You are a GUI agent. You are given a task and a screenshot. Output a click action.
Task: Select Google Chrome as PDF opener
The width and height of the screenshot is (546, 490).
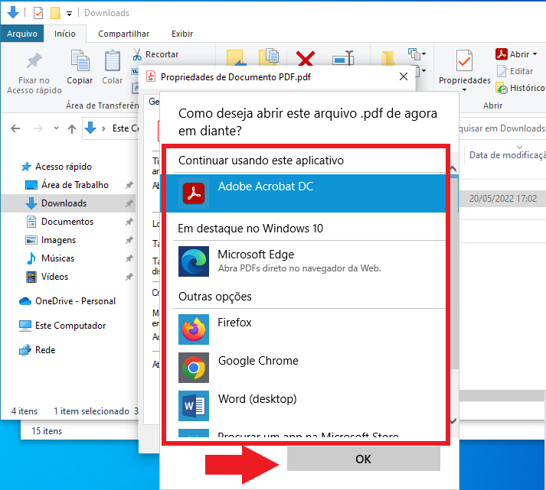(x=306, y=368)
